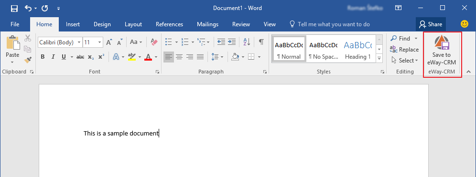The width and height of the screenshot is (476, 177).
Task: Click the Replace button
Action: point(404,50)
